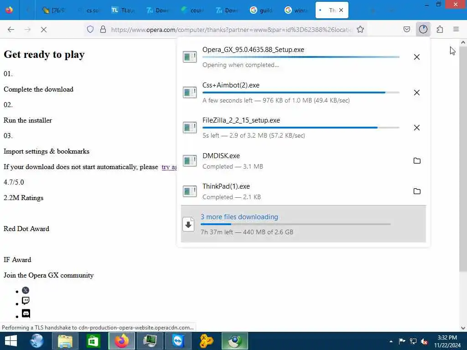The width and height of the screenshot is (467, 350).
Task: Toggle the Downloads panel toolbar button
Action: click(x=423, y=29)
